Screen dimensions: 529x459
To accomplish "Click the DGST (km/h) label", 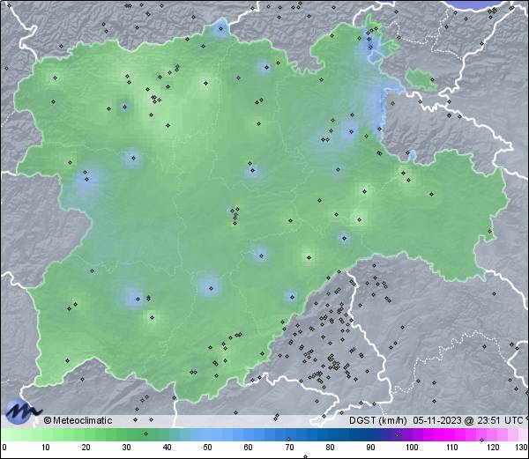I will (x=378, y=420).
